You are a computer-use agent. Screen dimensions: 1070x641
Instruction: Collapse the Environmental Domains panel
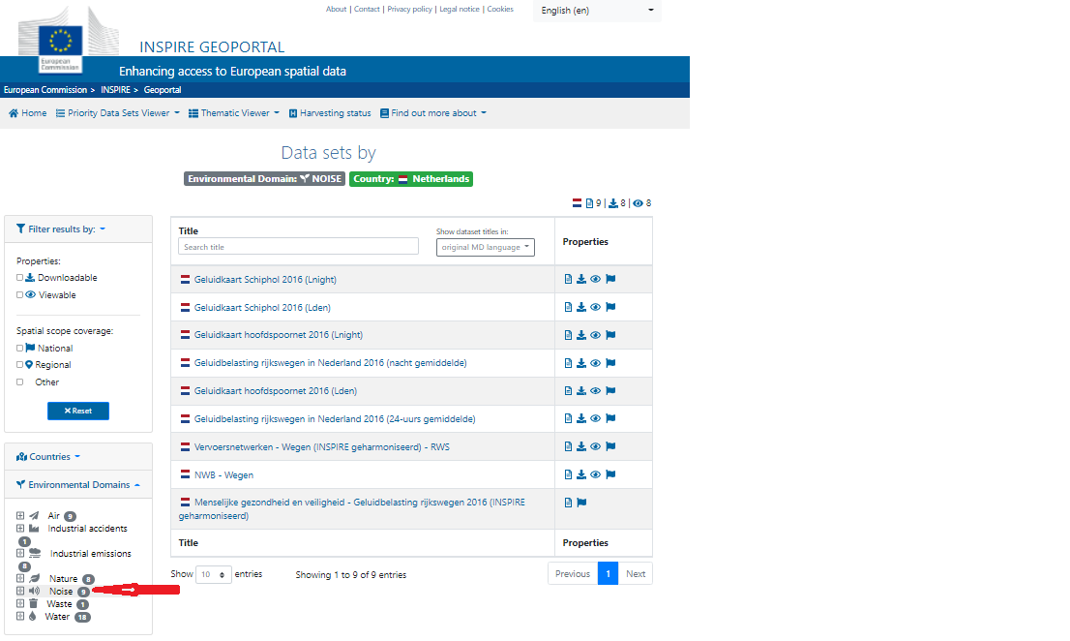tap(78, 485)
